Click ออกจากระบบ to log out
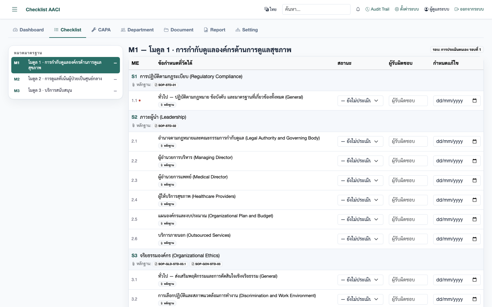The image size is (492, 307). pos(469,9)
